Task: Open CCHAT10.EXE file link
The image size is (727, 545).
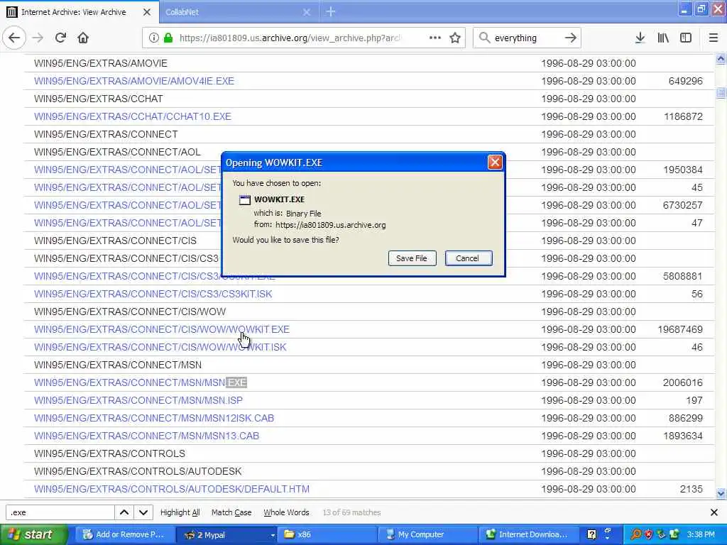Action: pos(133,116)
